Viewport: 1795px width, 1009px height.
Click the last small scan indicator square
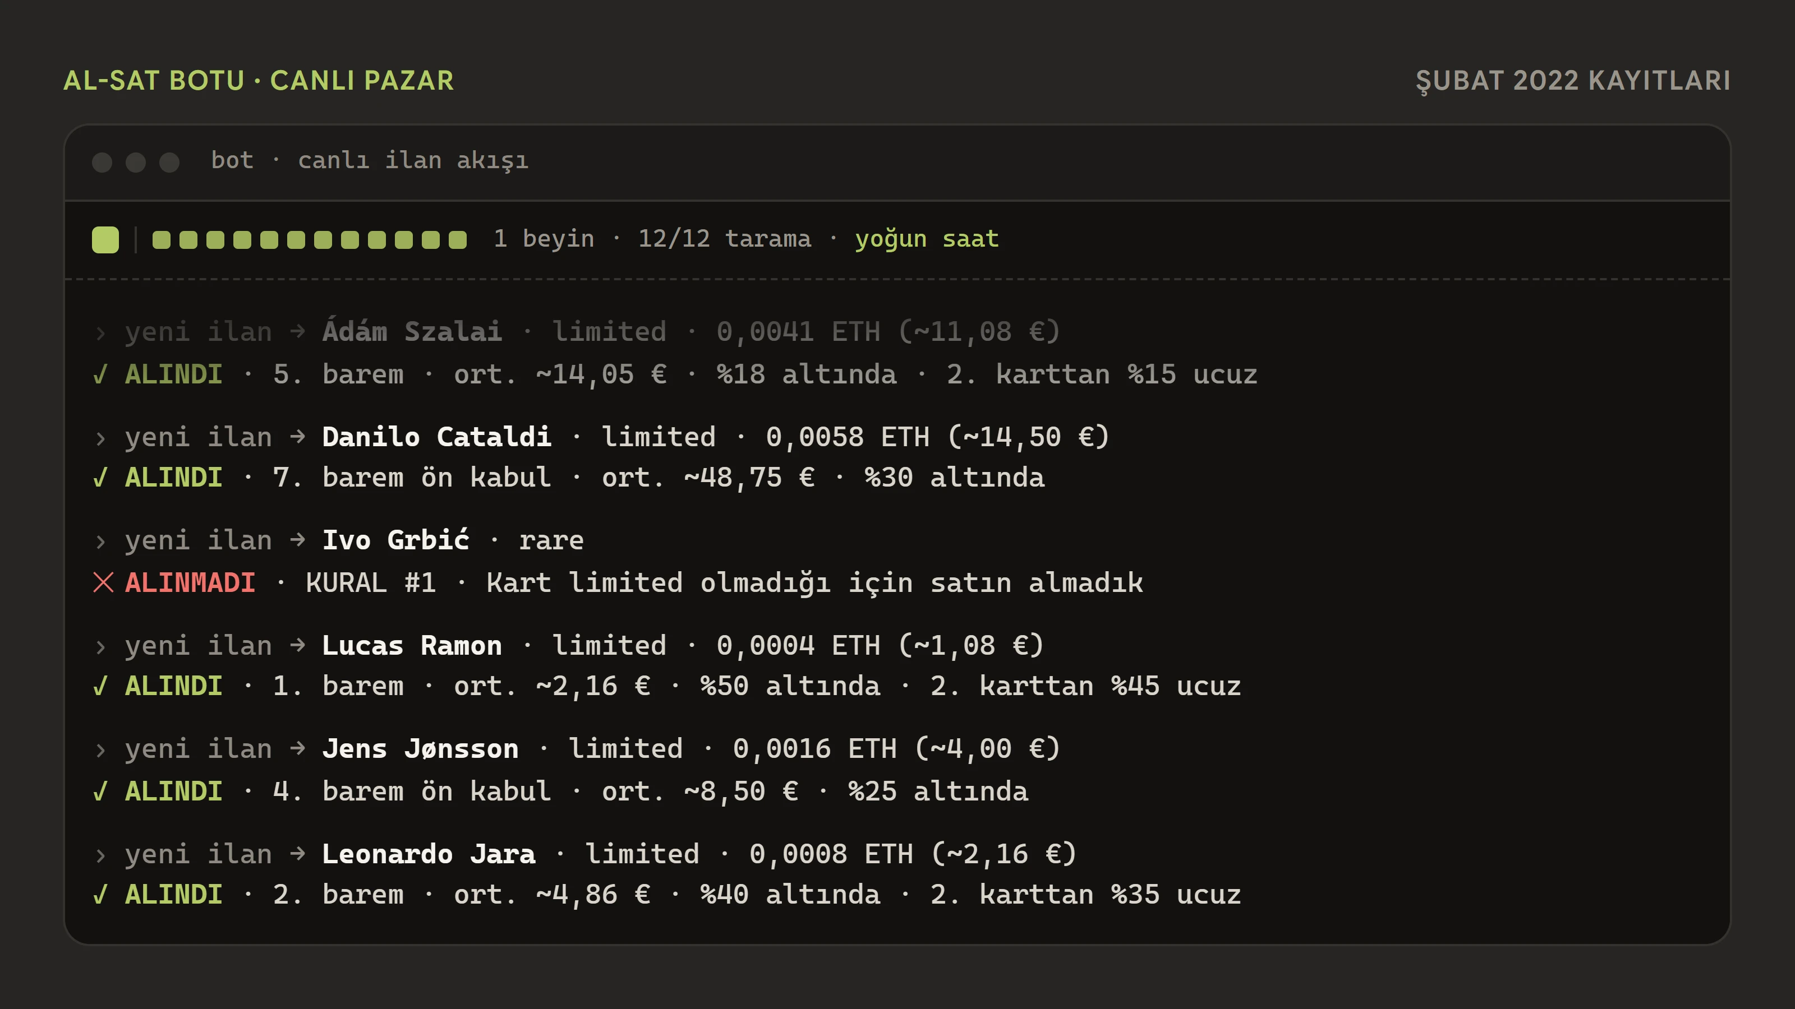pos(458,239)
